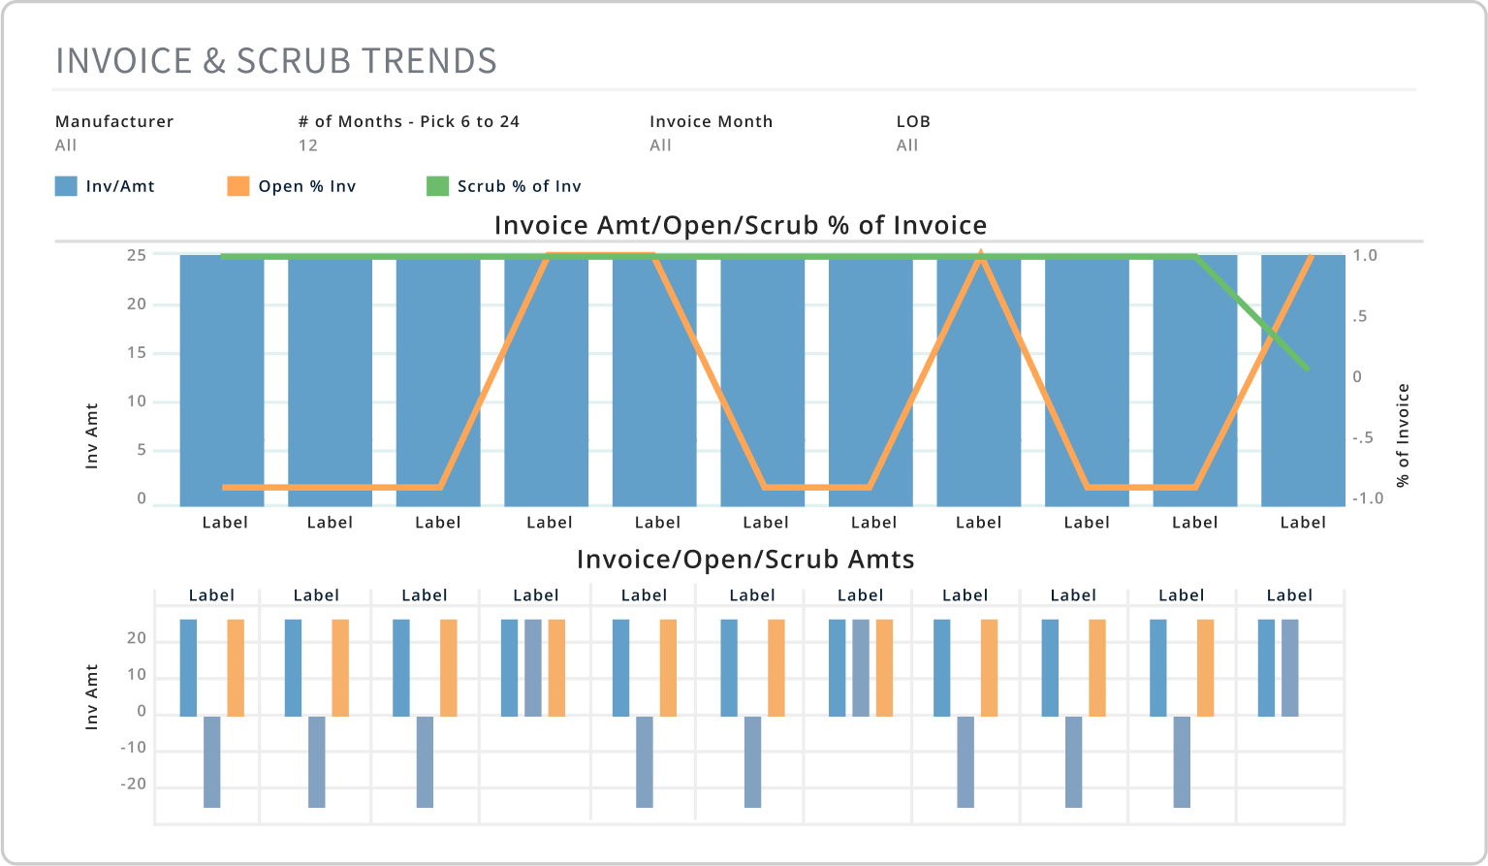Click the Invoice/Open/Scrub Amts chart title
The height and width of the screenshot is (866, 1488).
click(745, 560)
